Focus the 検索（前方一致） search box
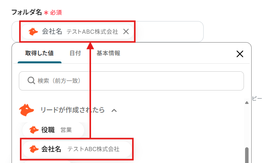The image size is (262, 163). click(131, 81)
